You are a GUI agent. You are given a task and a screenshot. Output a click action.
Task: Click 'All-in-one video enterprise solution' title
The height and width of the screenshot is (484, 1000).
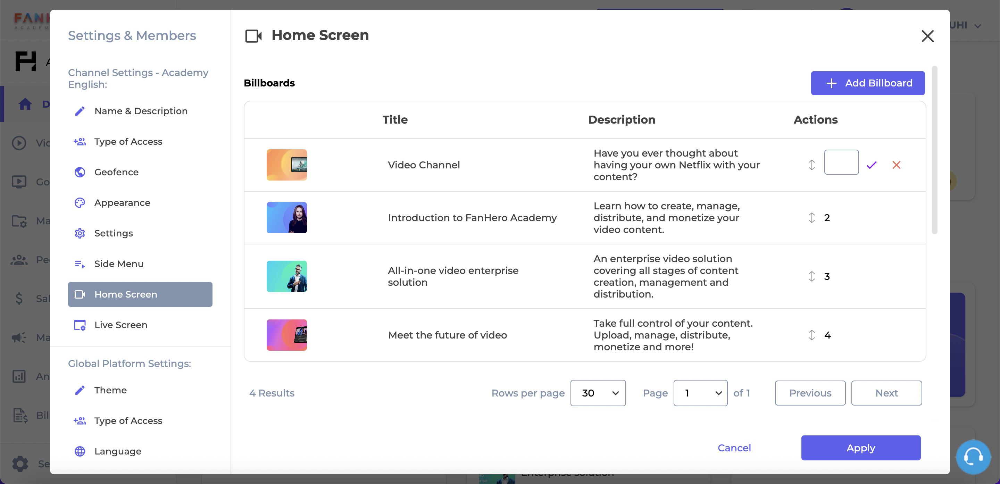453,276
